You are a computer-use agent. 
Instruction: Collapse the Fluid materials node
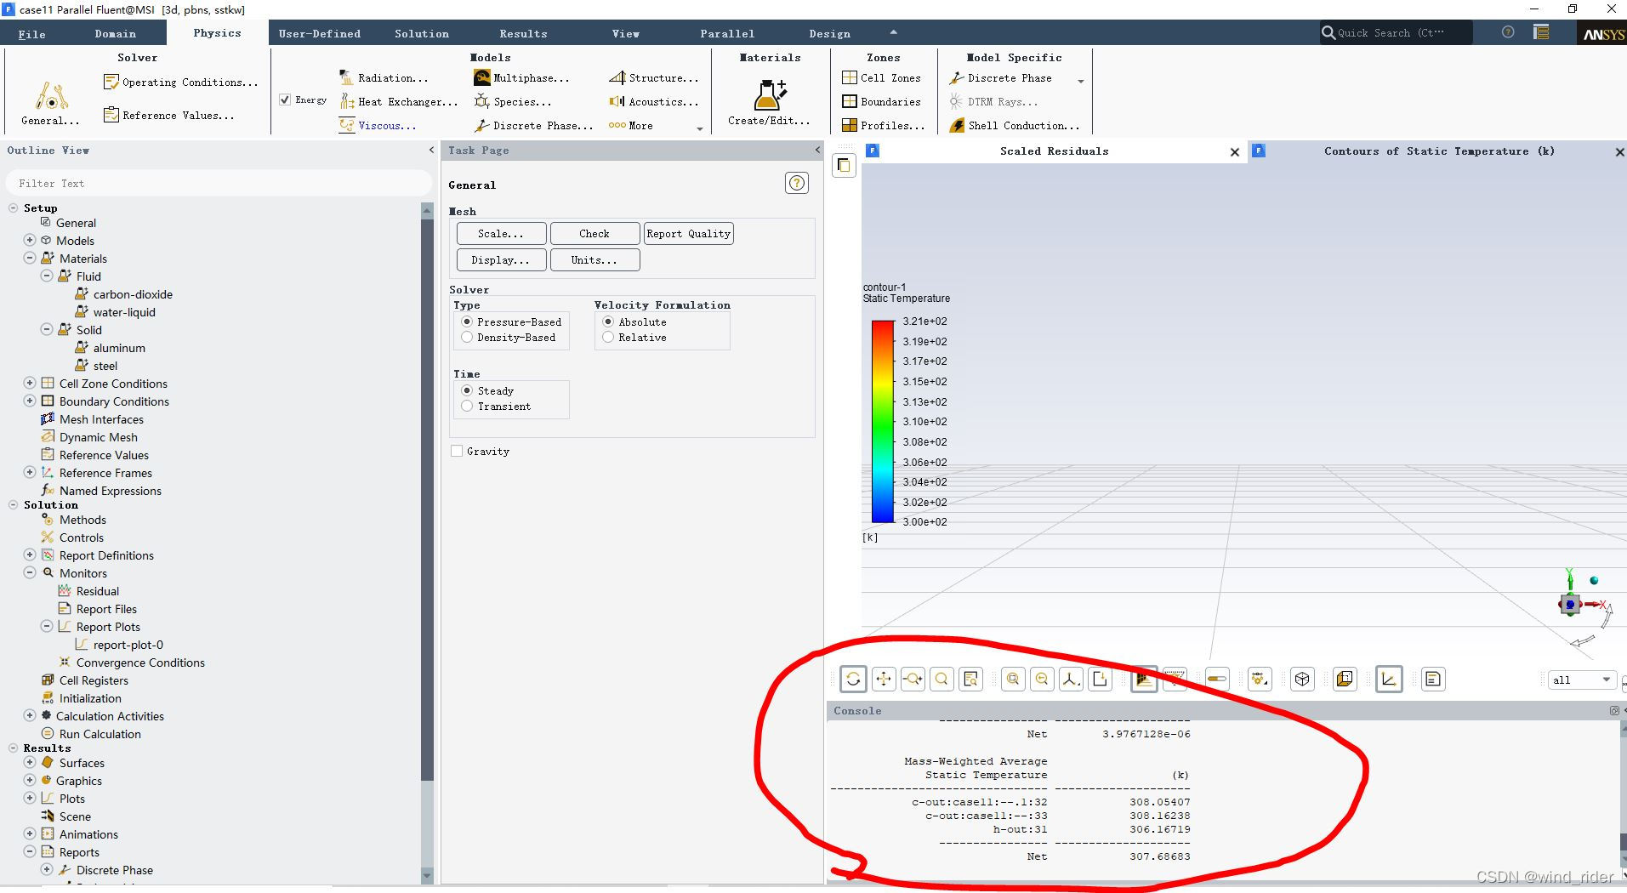(x=47, y=276)
